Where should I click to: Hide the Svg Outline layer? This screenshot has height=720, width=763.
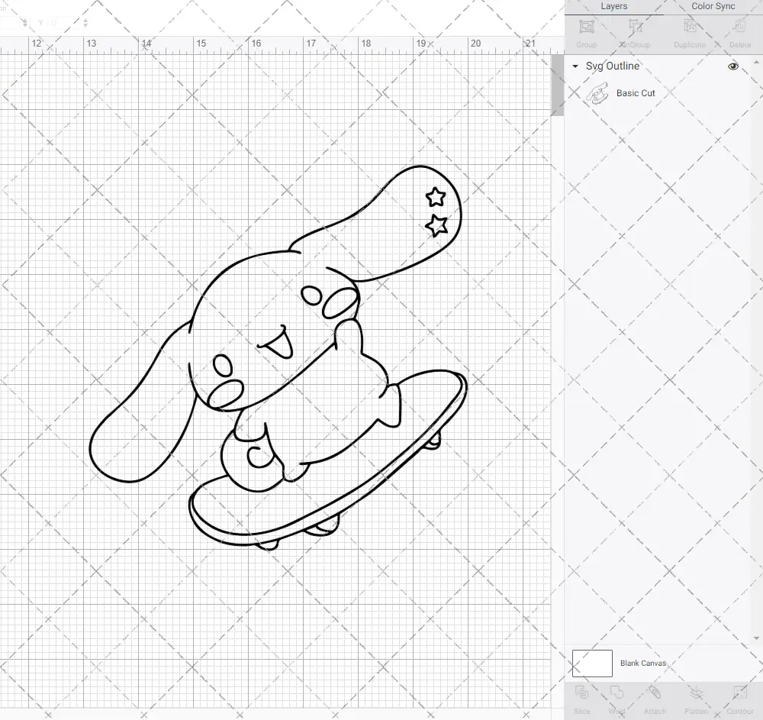pos(732,66)
